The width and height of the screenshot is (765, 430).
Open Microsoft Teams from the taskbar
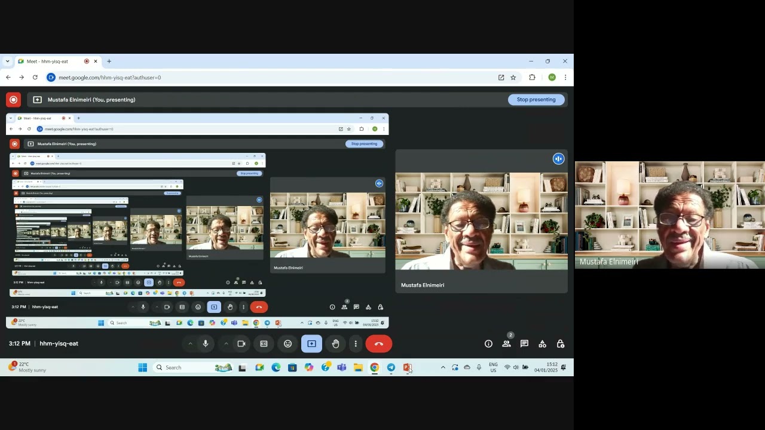(342, 368)
